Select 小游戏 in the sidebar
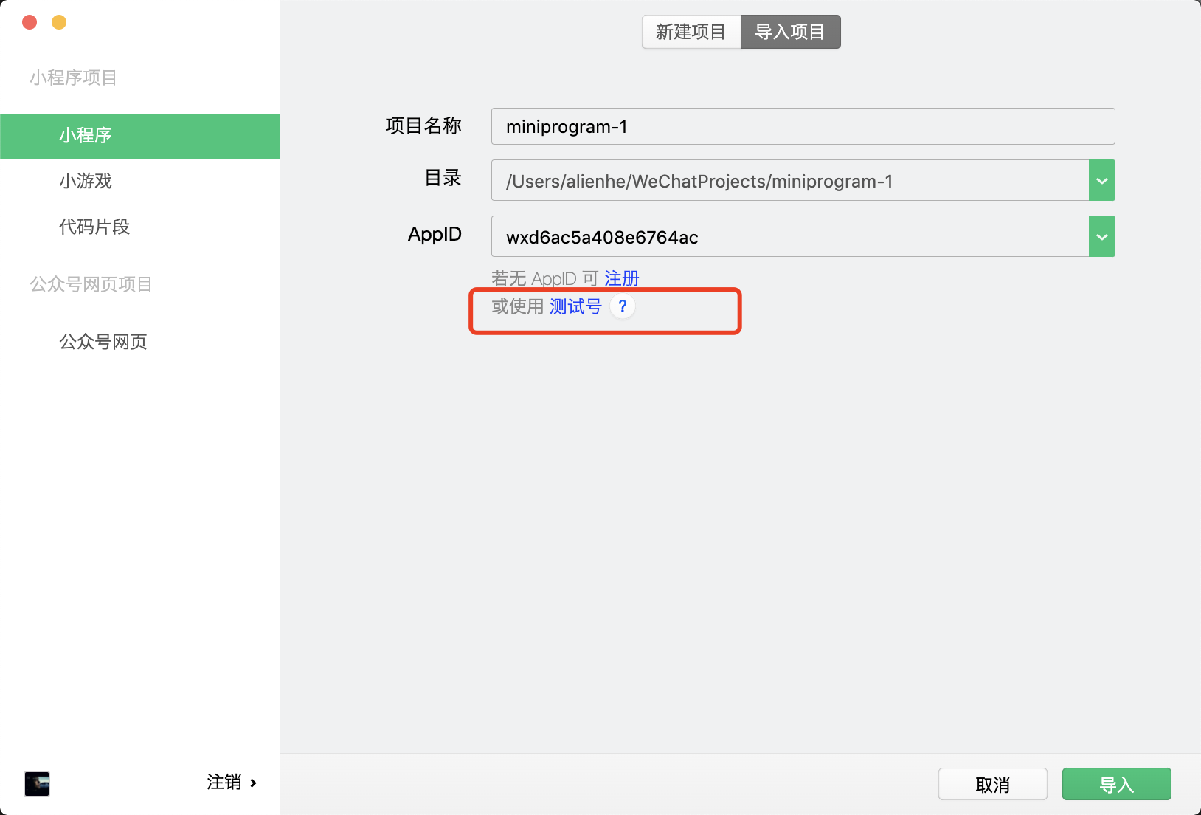This screenshot has width=1201, height=815. 86,181
